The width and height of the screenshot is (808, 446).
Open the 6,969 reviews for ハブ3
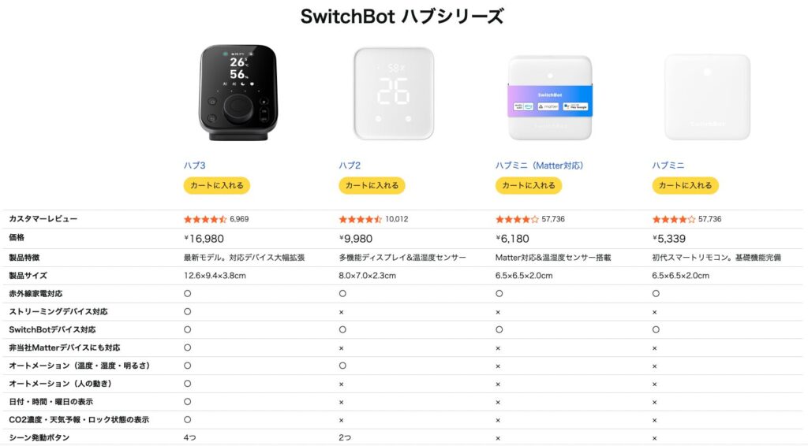coord(239,219)
